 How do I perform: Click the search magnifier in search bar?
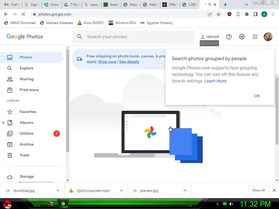(79, 37)
